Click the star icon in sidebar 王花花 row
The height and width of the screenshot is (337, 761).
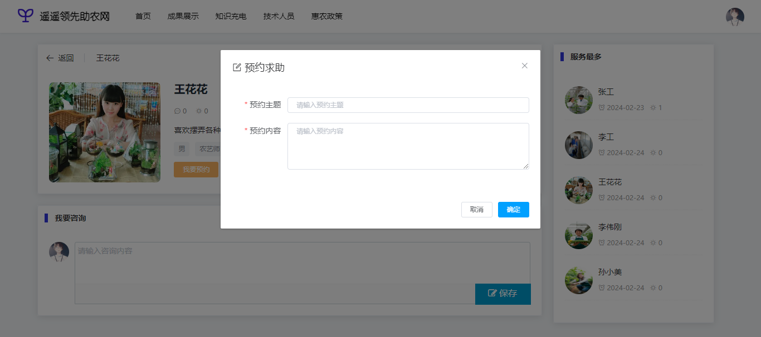tap(653, 197)
